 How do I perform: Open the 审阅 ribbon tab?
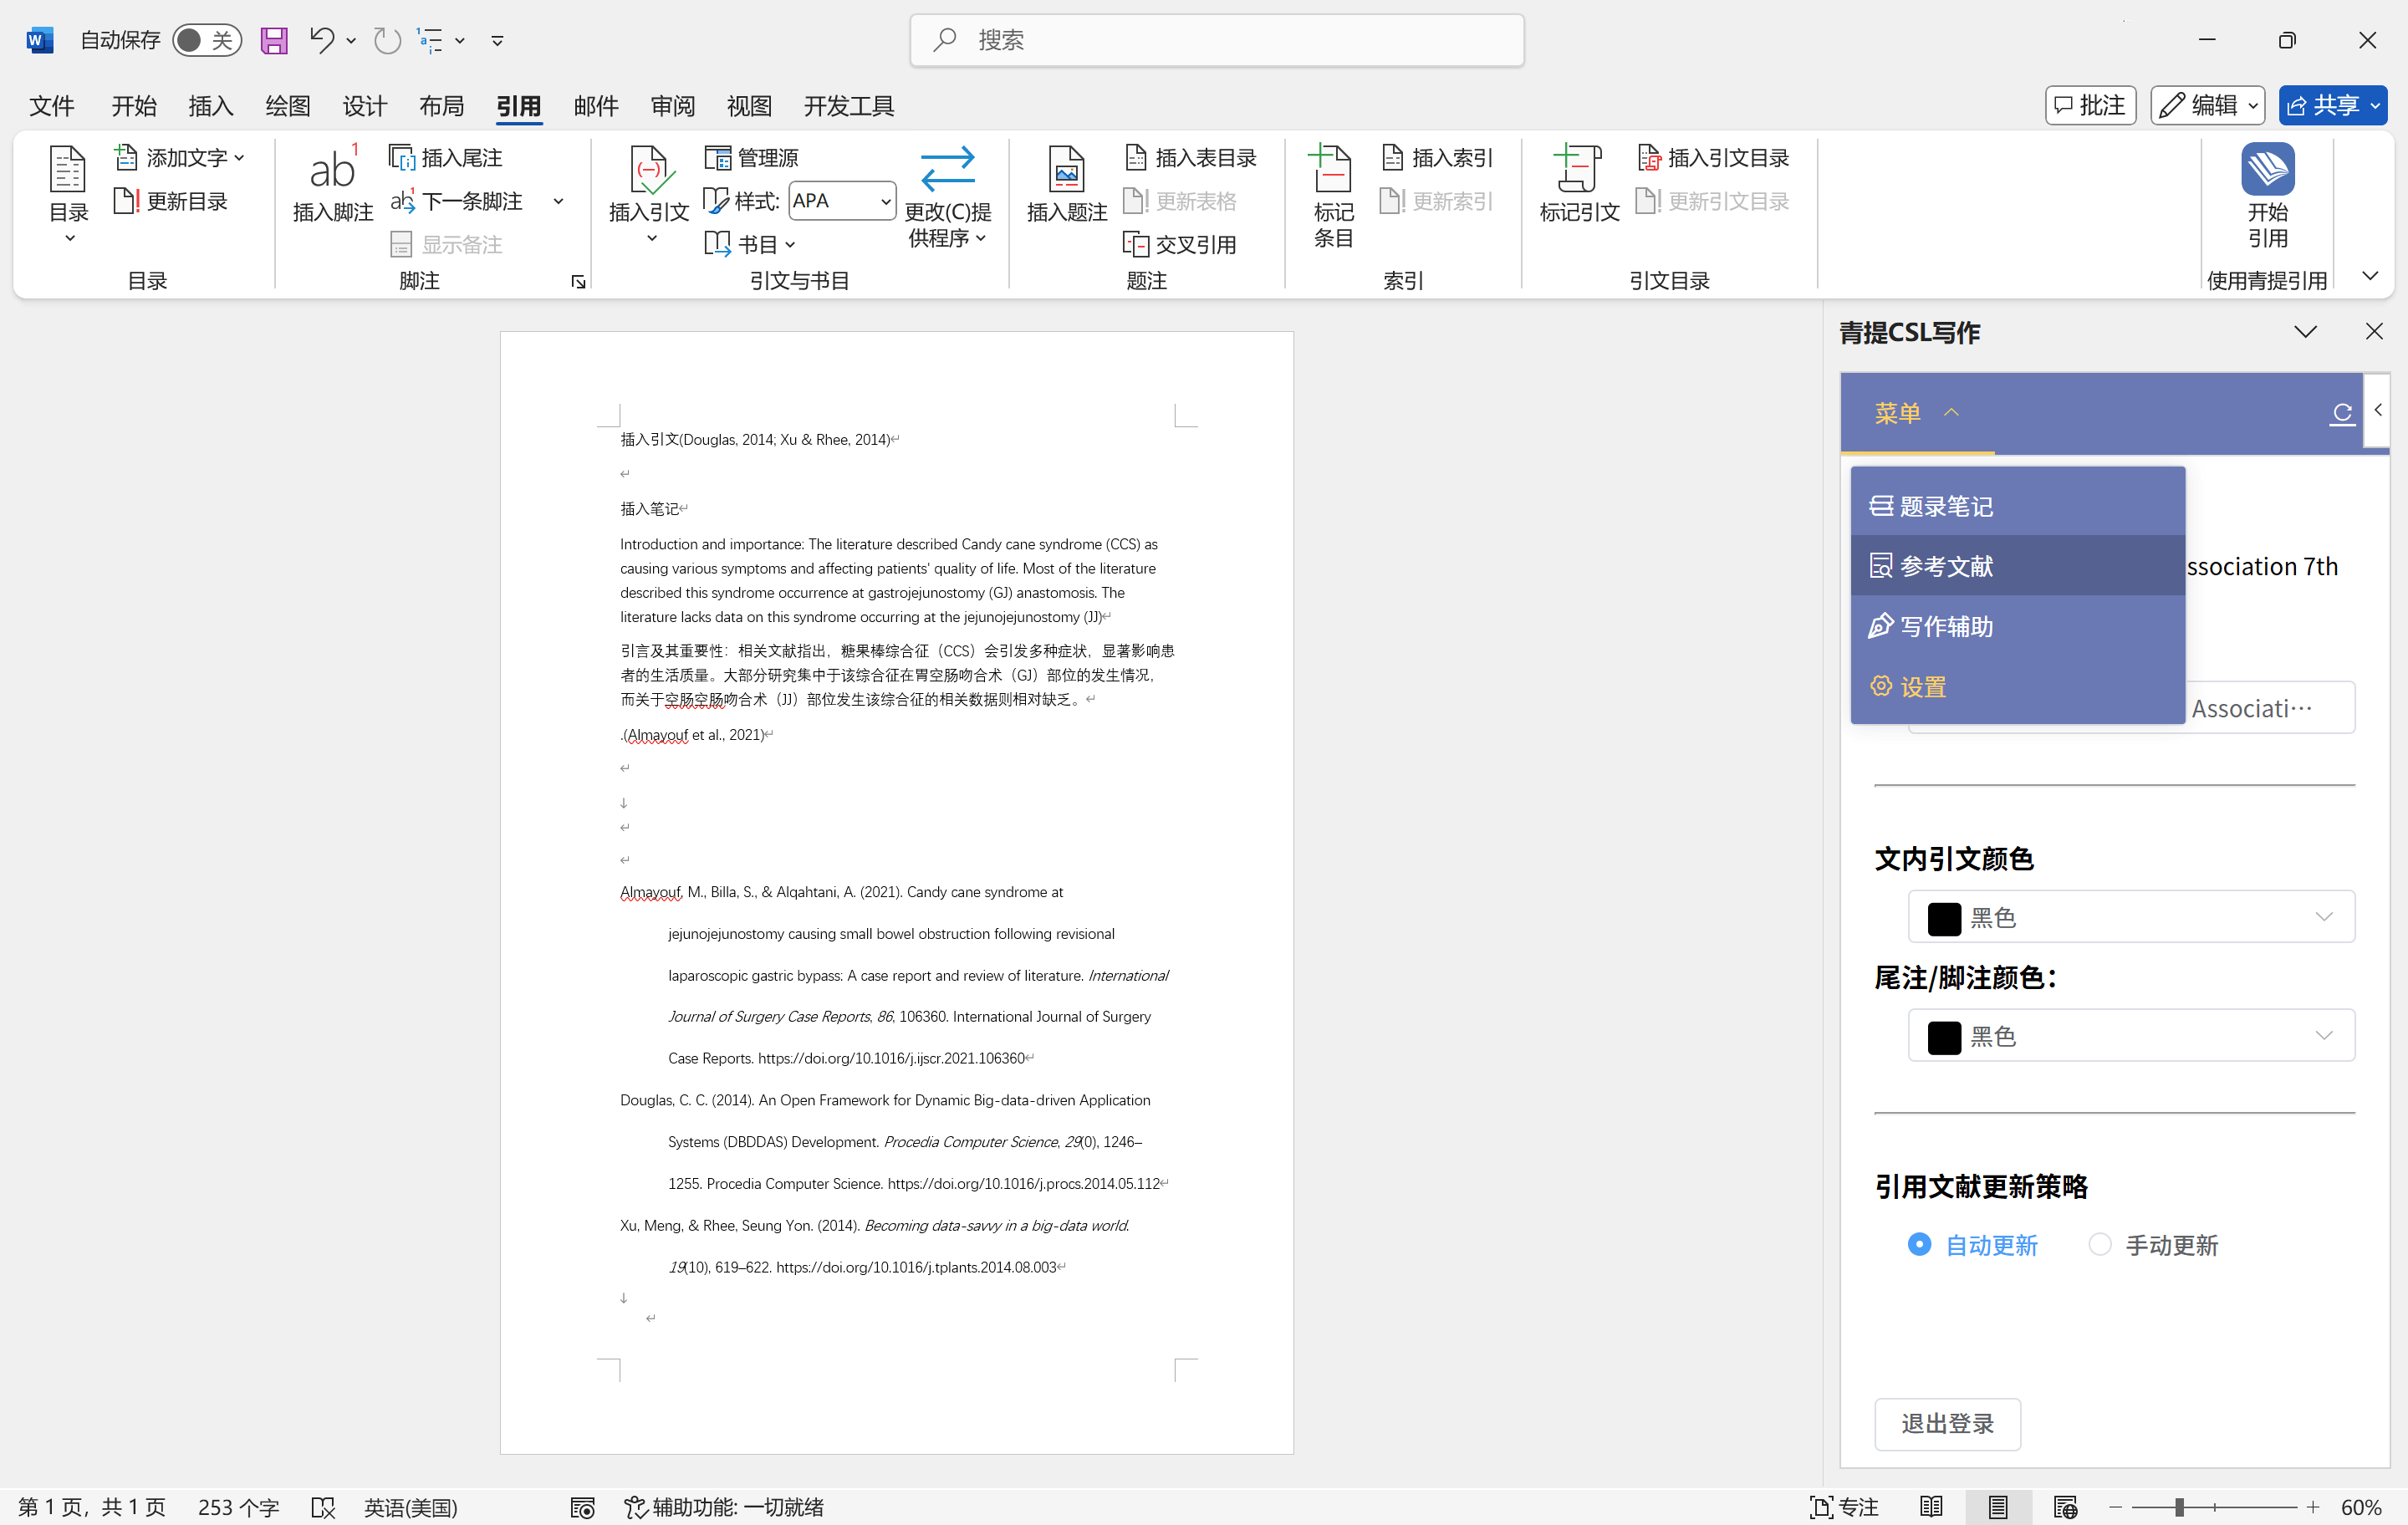coord(672,106)
